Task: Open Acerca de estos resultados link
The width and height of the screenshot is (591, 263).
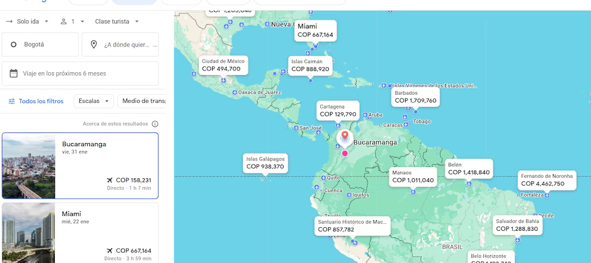Action: 116,124
